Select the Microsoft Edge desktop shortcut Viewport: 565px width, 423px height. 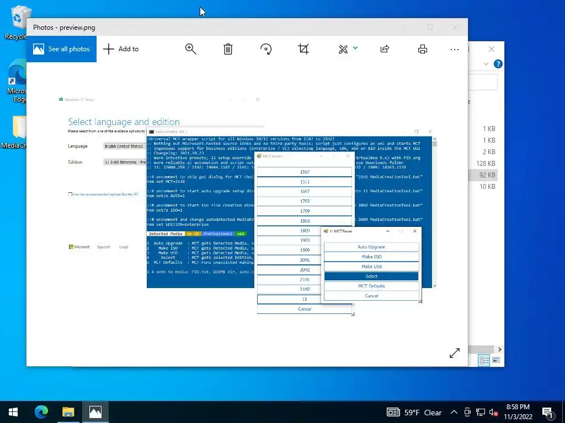pyautogui.click(x=16, y=82)
